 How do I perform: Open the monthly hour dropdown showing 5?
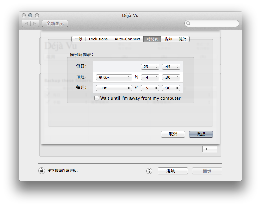coord(150,88)
